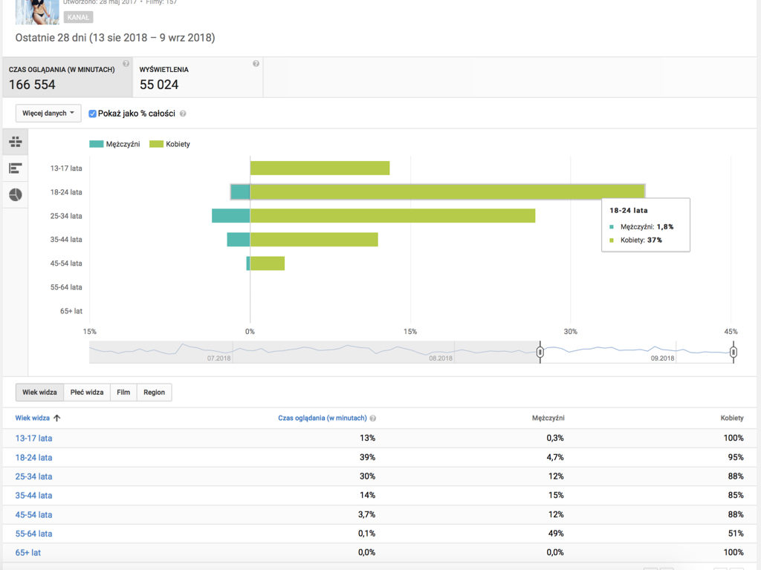Open the 65+ lat row link in table
The width and height of the screenshot is (761, 570).
28,552
